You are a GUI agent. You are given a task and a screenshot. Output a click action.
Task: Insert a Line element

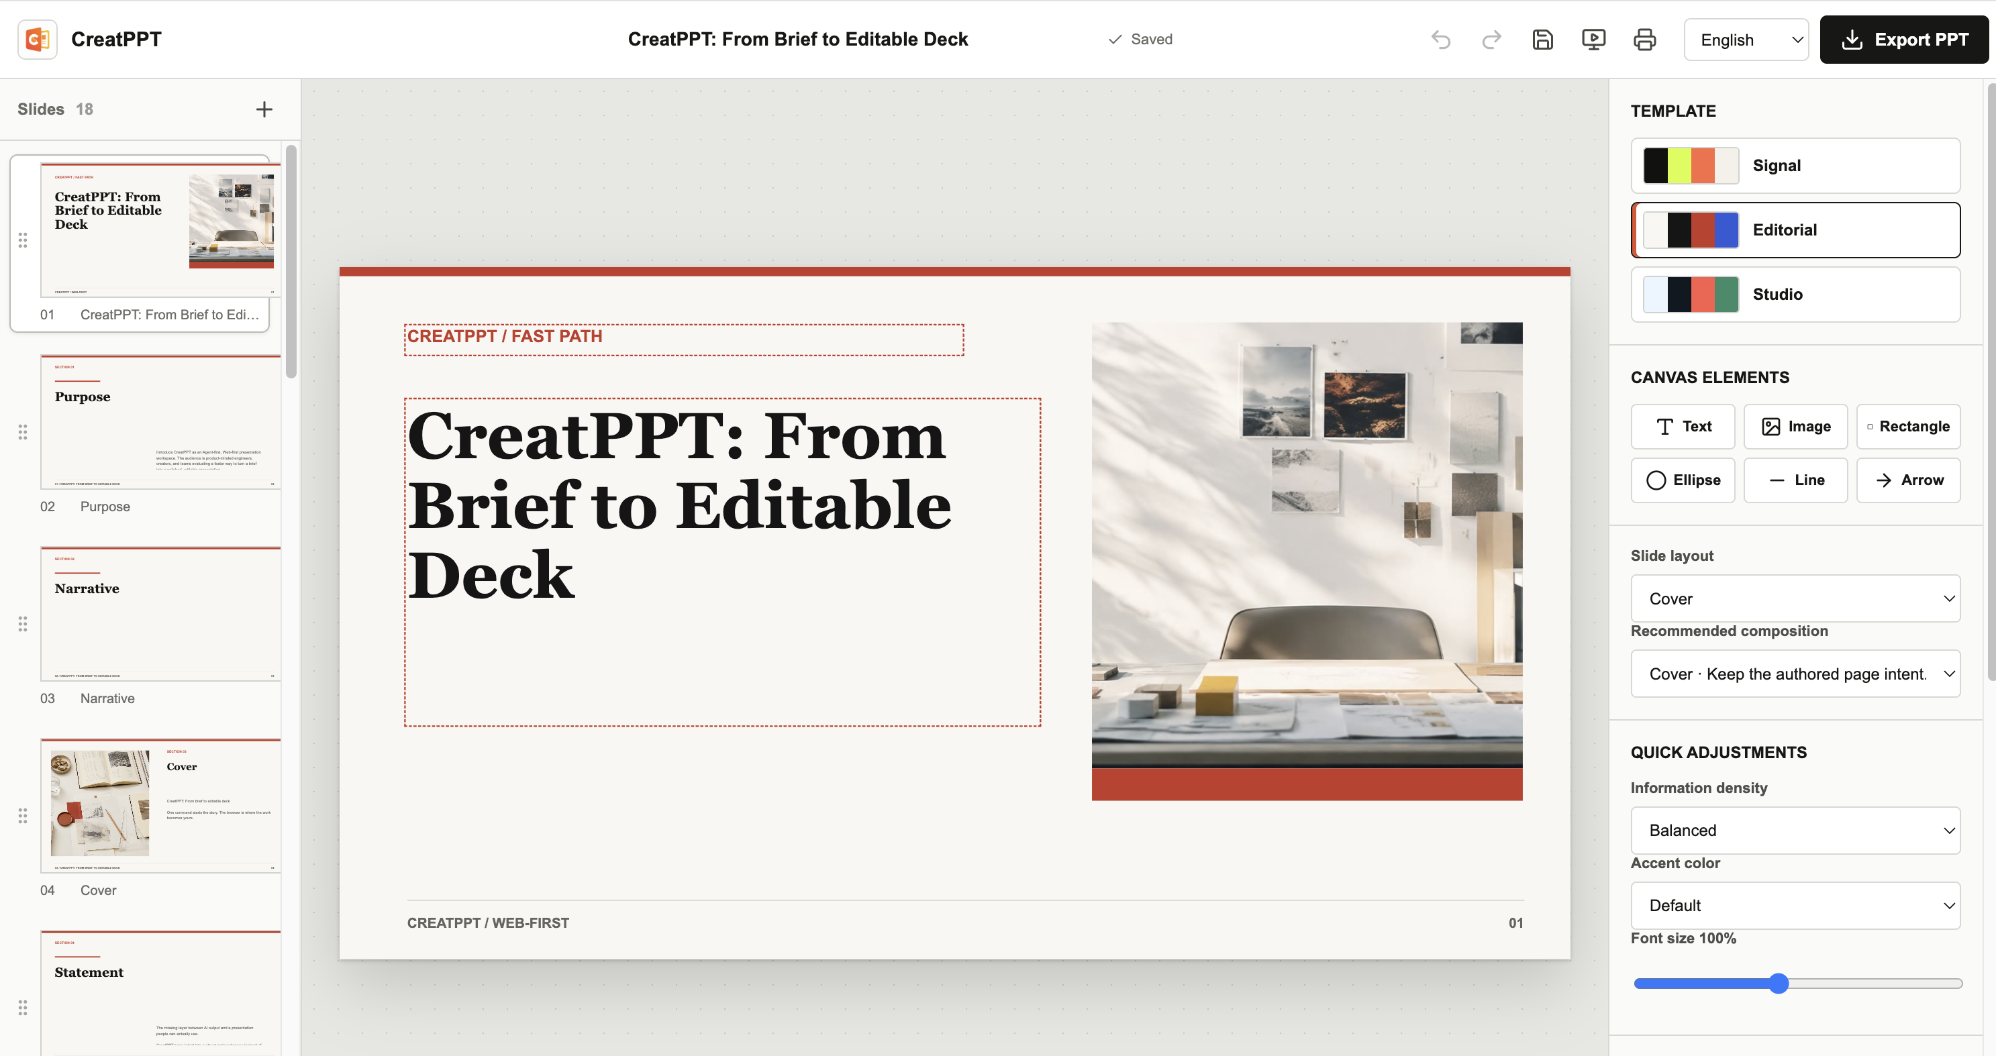(1795, 480)
